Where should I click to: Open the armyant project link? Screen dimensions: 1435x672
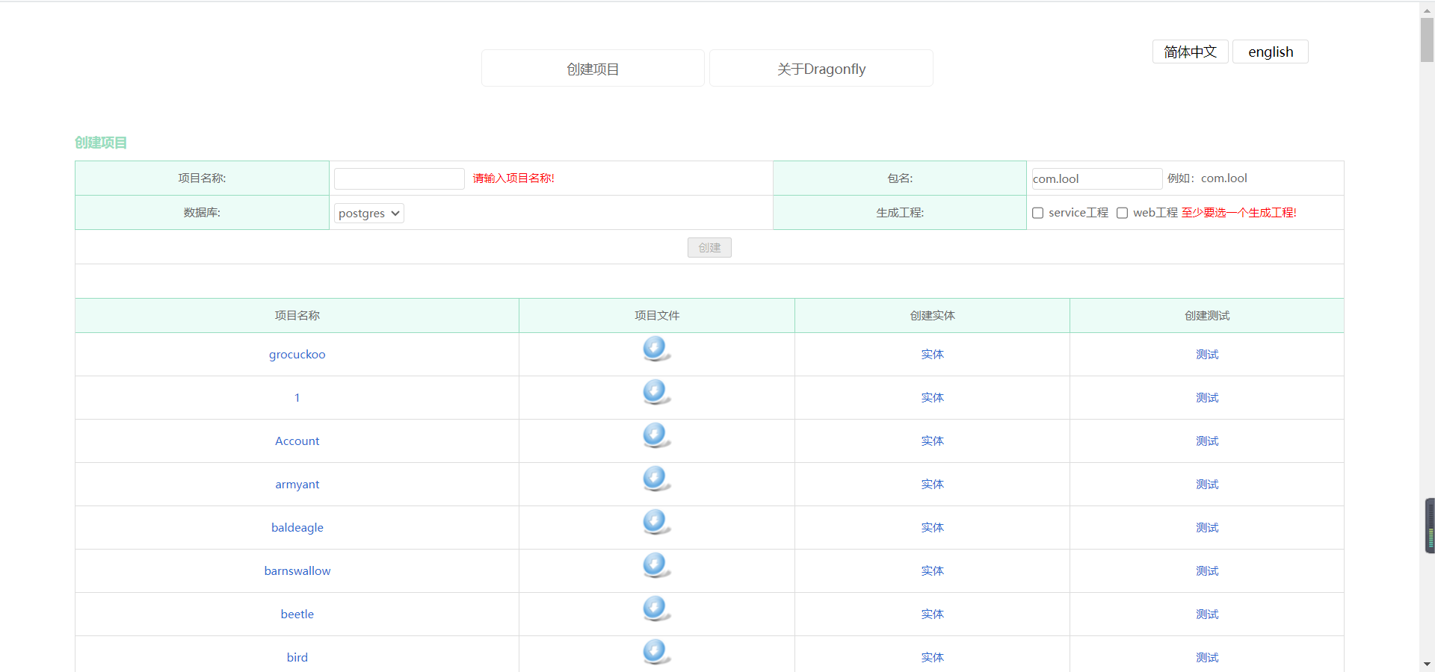[x=297, y=485]
